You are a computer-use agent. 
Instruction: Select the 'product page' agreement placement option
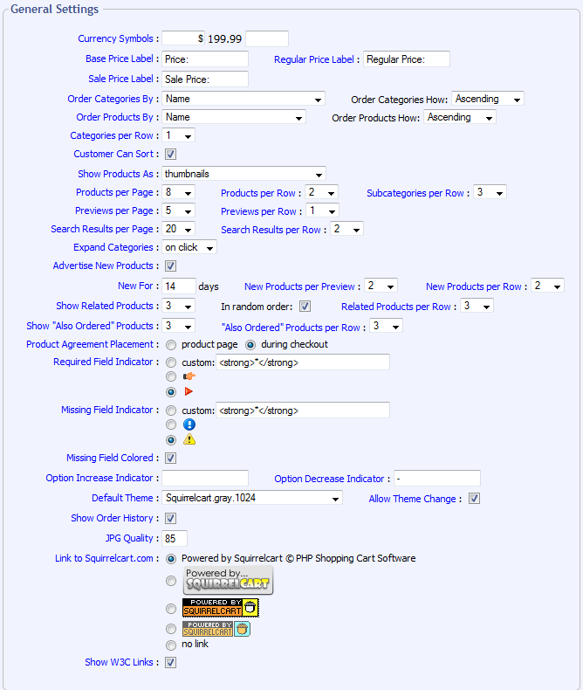(x=171, y=345)
